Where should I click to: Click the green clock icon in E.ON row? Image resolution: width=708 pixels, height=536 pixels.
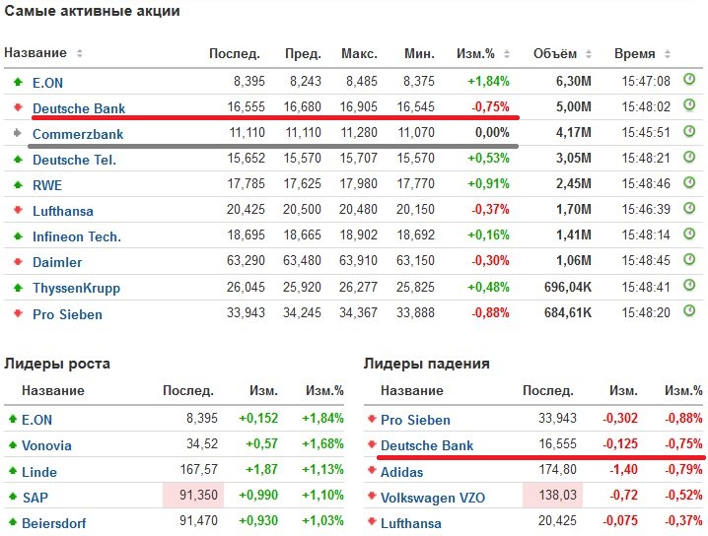(689, 80)
